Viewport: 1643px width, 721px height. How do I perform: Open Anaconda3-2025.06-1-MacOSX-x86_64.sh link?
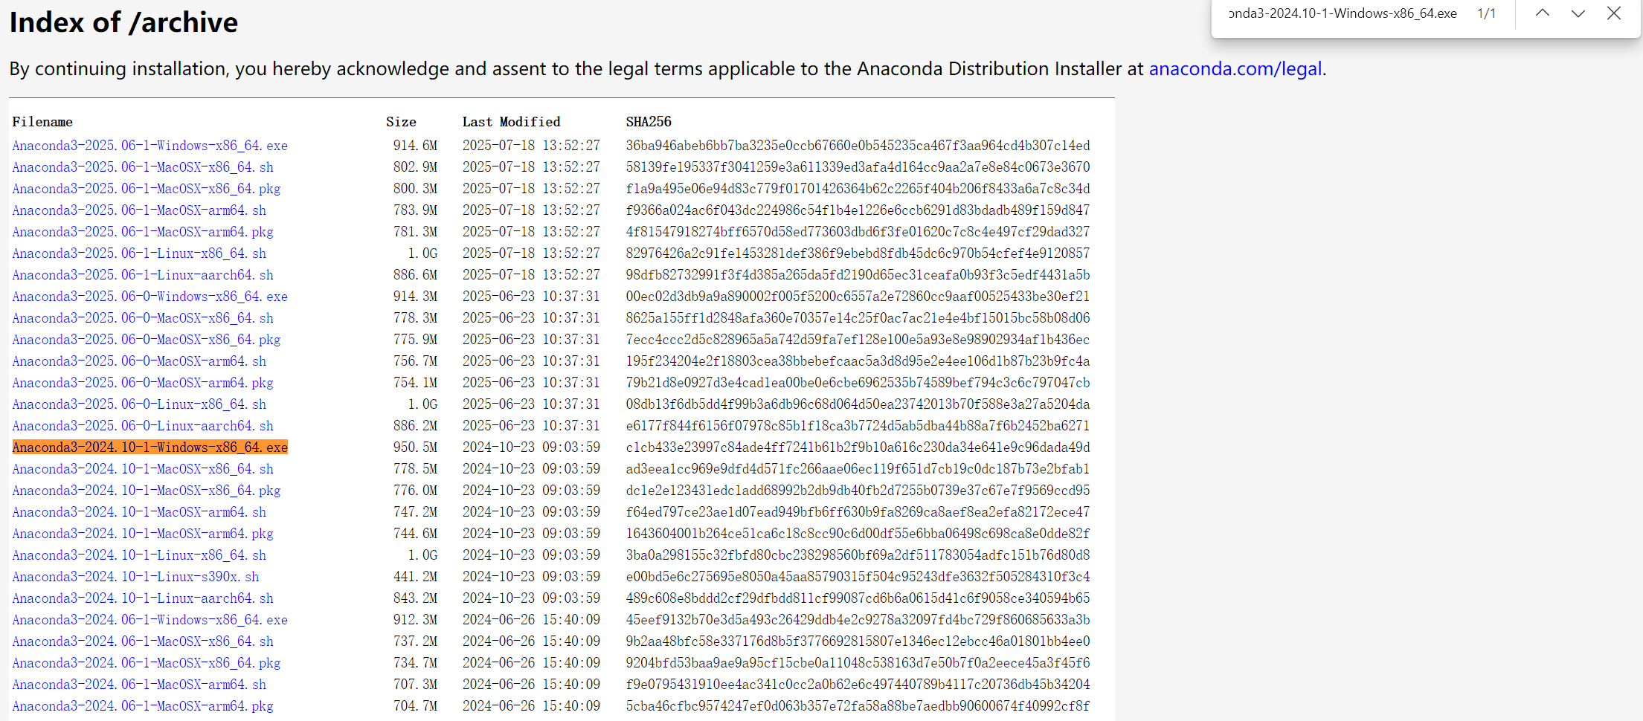(143, 167)
